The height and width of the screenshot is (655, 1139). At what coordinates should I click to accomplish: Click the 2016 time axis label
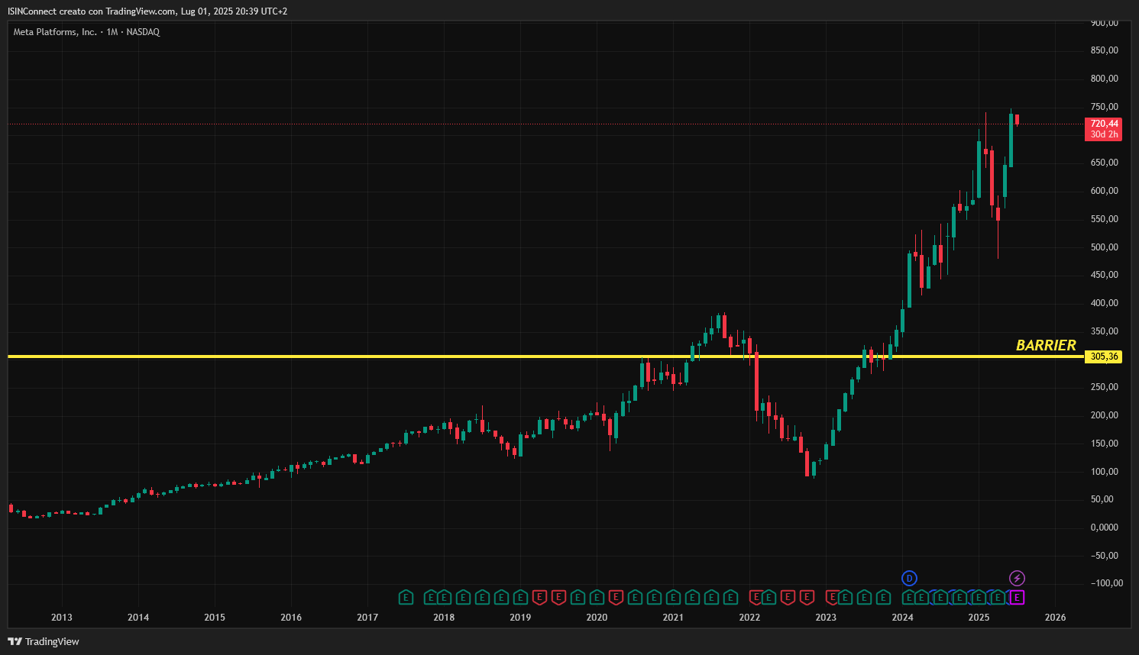click(291, 618)
